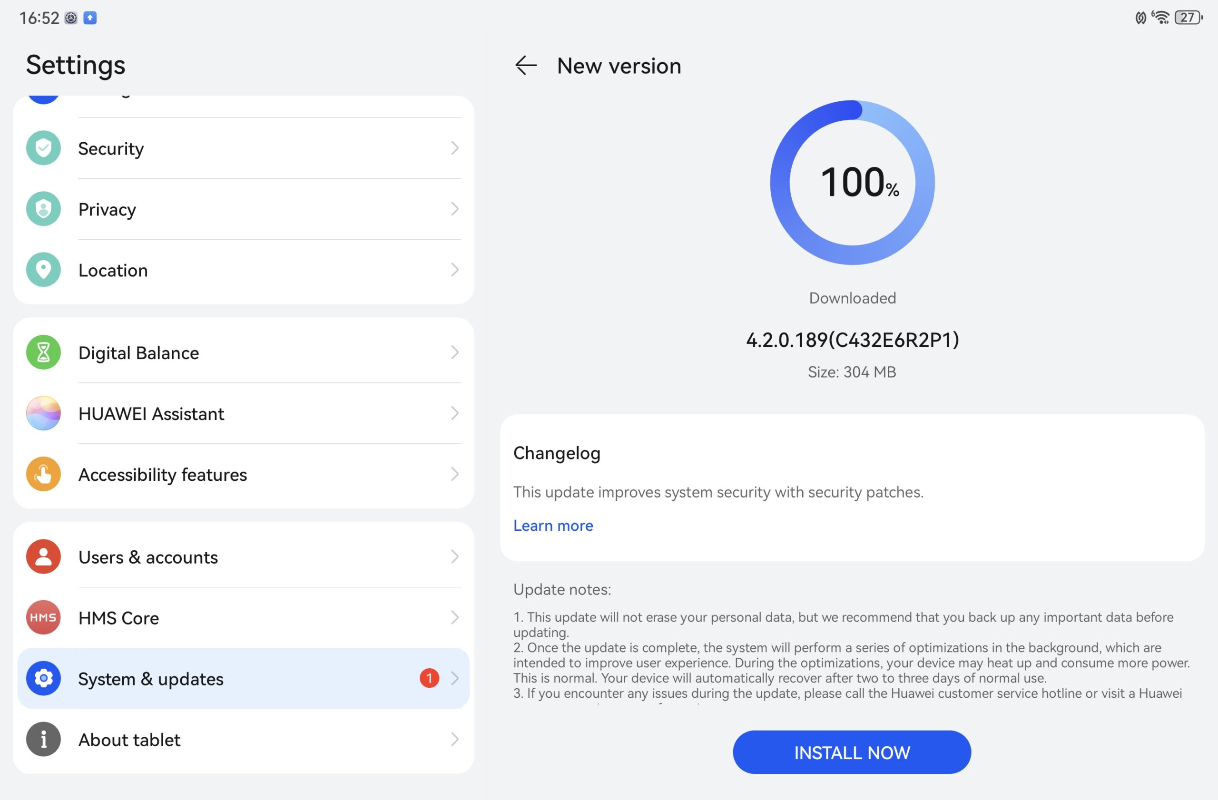Expand HMS Core via its chevron

tap(454, 617)
